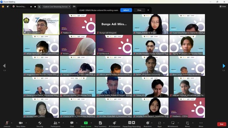Viewport: 228px width, 128px height.
Task: Admit USAID-SINAR/Wulan from waiting room
Action: 126,10
